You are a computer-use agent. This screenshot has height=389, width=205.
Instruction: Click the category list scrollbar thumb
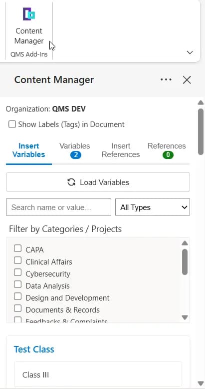pyautogui.click(x=185, y=261)
